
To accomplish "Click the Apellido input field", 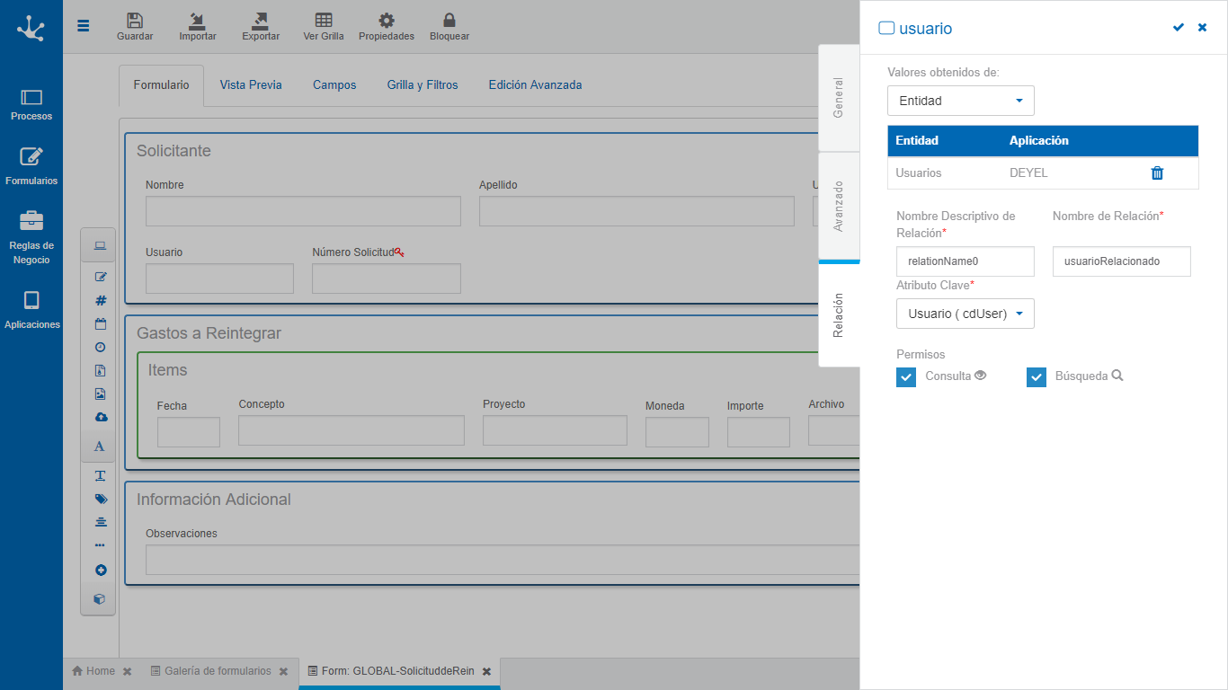I will coord(636,211).
